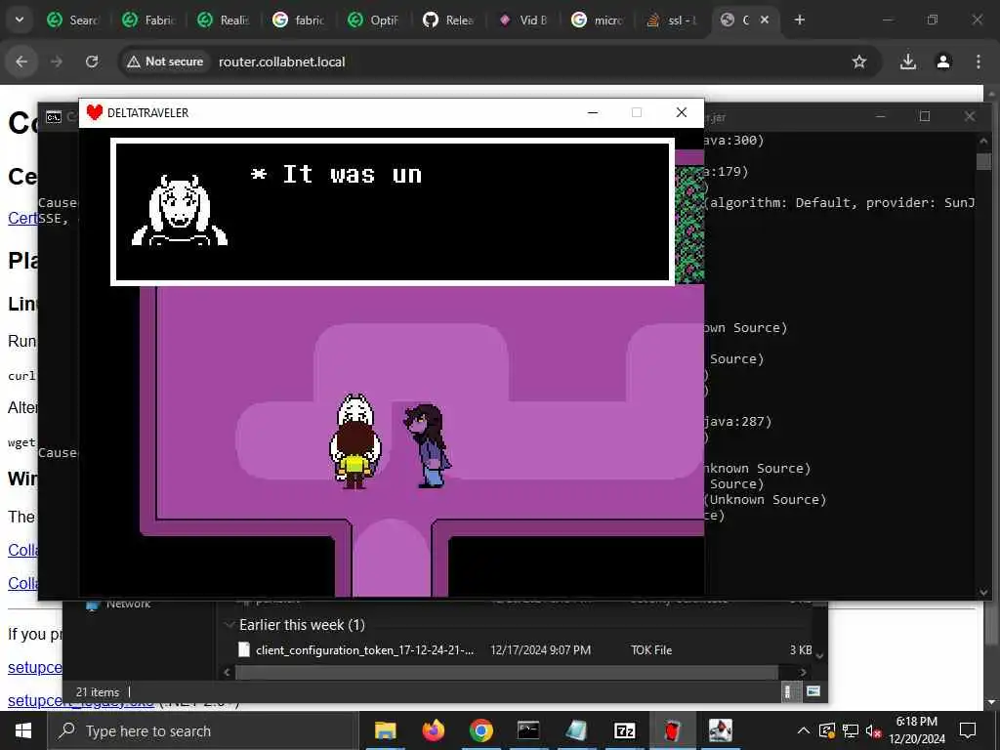The width and height of the screenshot is (1000, 750).
Task: Show hidden system tray icons
Action: pos(804,730)
